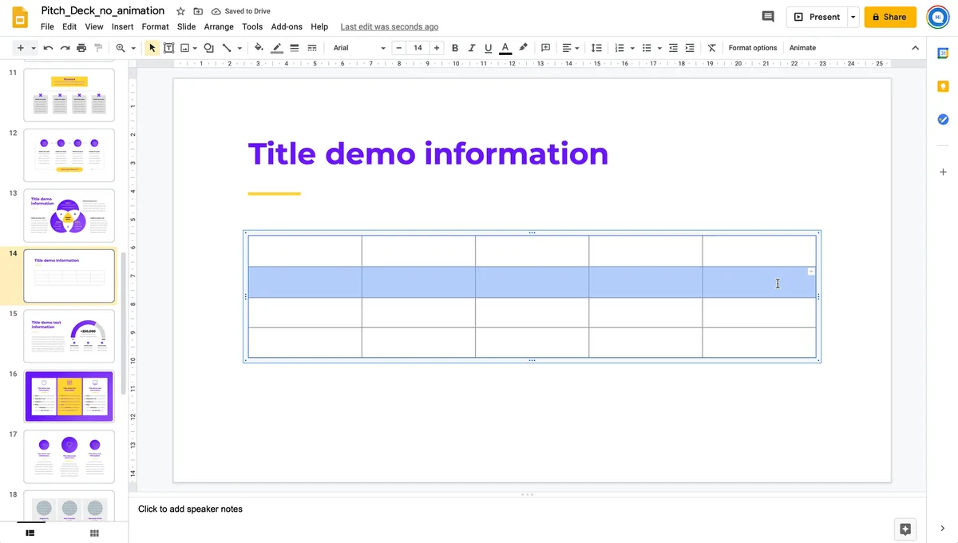The width and height of the screenshot is (958, 543).
Task: Click the Border color pencil icon
Action: tap(277, 48)
